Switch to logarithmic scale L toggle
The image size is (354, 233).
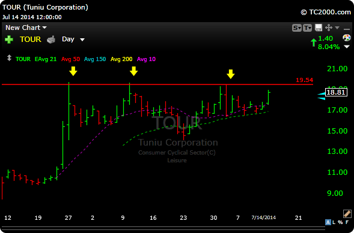(x=334, y=222)
